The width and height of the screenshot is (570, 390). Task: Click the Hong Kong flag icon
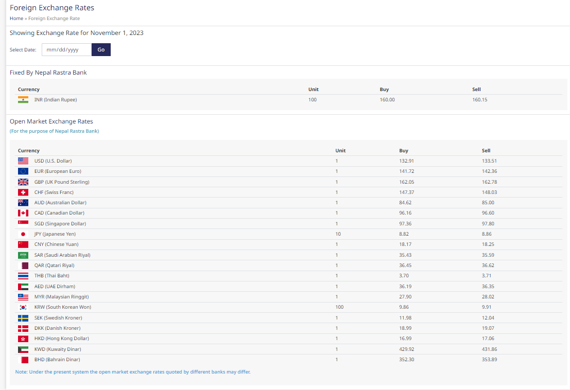pos(23,339)
